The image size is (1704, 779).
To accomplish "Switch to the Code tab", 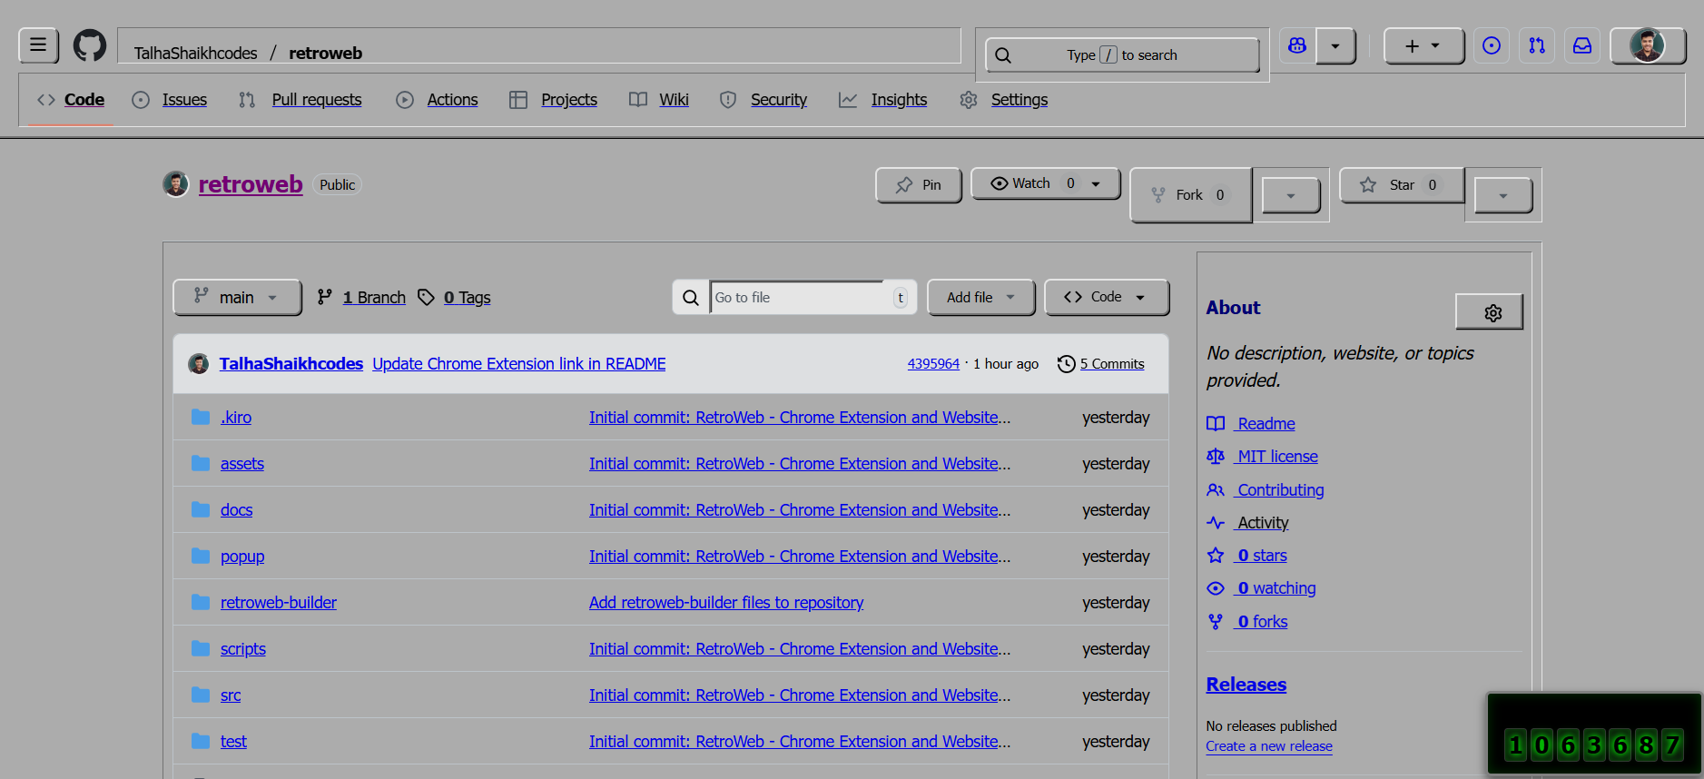I will (x=71, y=100).
